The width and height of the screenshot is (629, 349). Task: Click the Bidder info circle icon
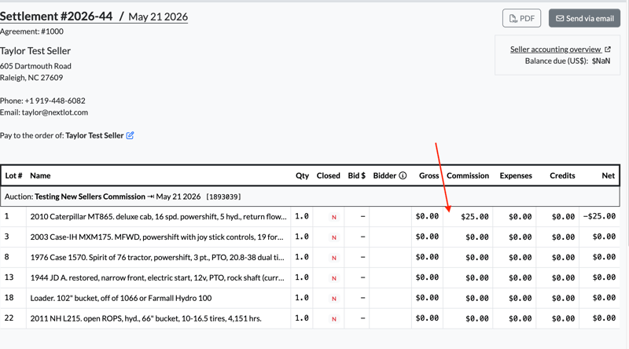click(x=403, y=175)
